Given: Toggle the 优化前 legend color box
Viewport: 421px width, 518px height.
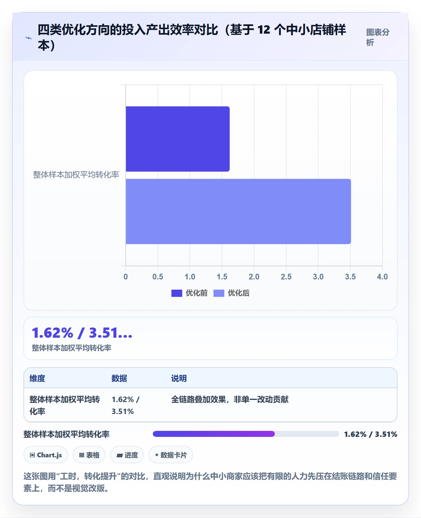Looking at the screenshot, I should tap(177, 293).
